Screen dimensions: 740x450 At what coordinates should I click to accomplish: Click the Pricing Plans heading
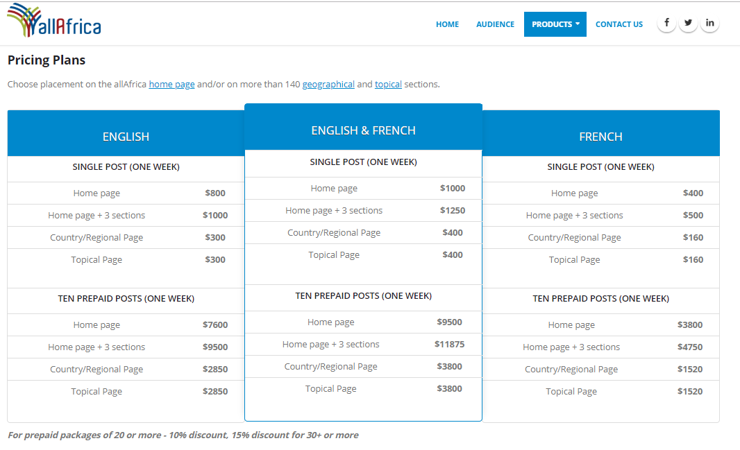coord(47,60)
